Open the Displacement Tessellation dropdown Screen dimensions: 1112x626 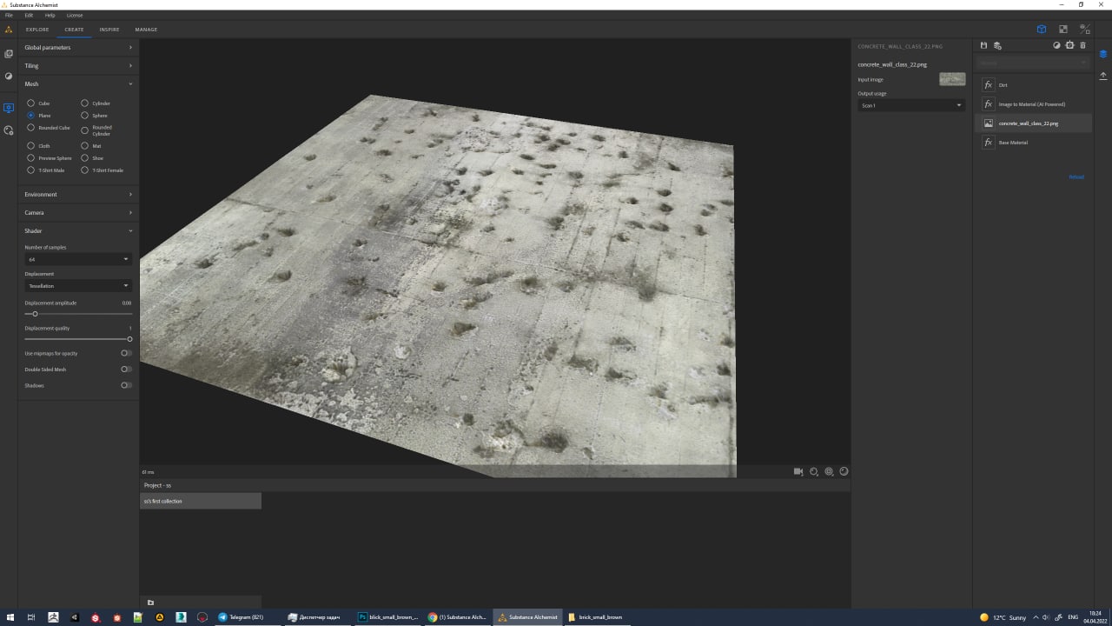[x=78, y=285]
